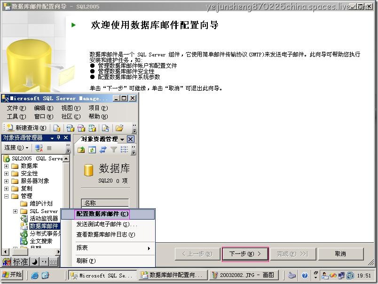378x284 pixels.
Task: Select the 分布式事务 tree item
Action: tap(45, 234)
